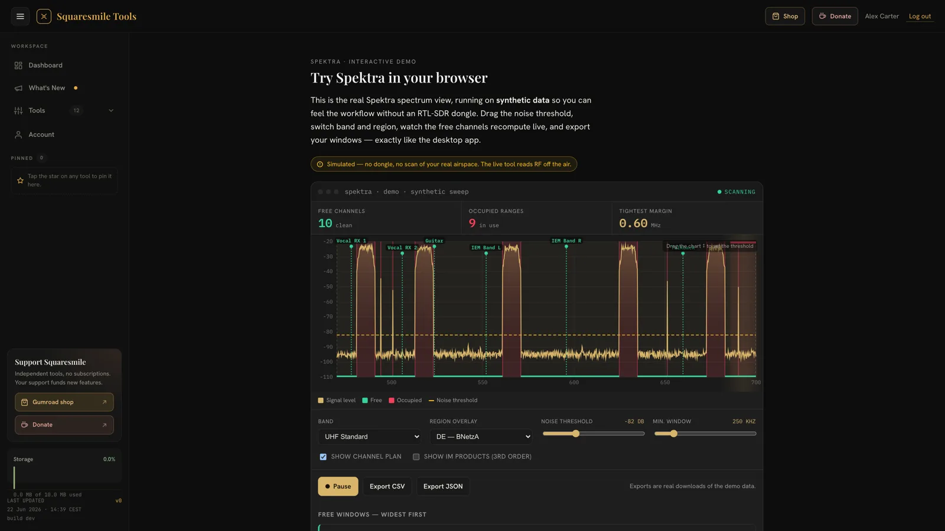Click the Squaresmile Tools logo icon

44,17
